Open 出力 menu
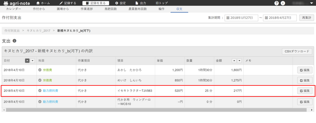This screenshot has width=316, height=123. pyautogui.click(x=141, y=3)
